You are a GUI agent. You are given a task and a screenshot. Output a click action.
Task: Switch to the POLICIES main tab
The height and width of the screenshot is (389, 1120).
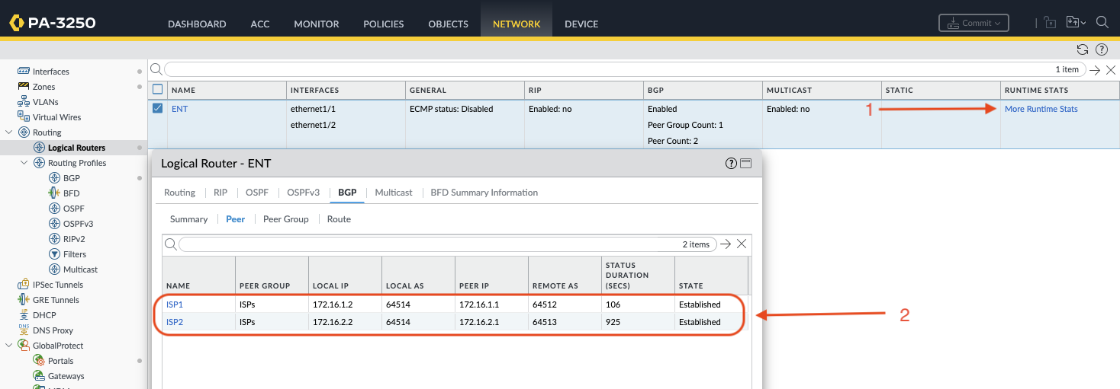(384, 24)
